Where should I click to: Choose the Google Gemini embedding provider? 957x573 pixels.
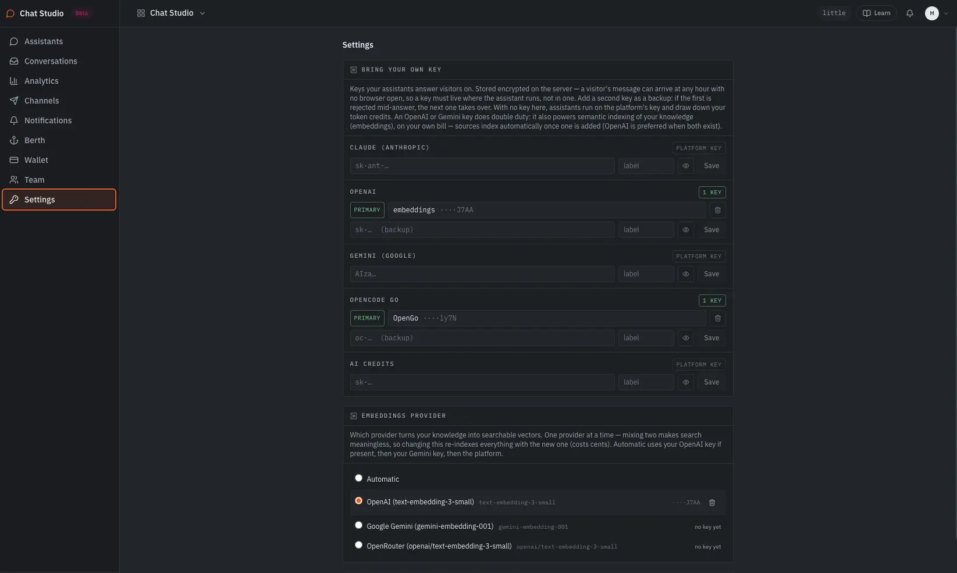(358, 525)
